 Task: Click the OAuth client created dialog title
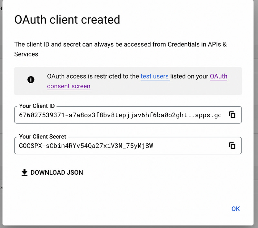[x=67, y=20]
